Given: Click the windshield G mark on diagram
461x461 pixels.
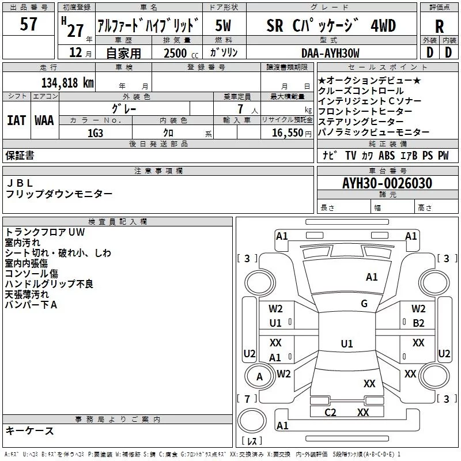Looking at the screenshot, I should 364,304.
